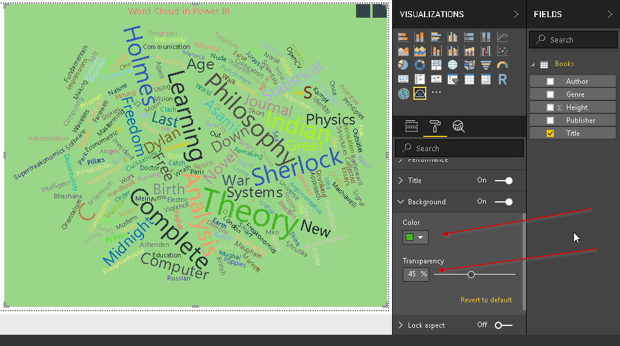Select the Word Cloud custom visual

coord(419,93)
